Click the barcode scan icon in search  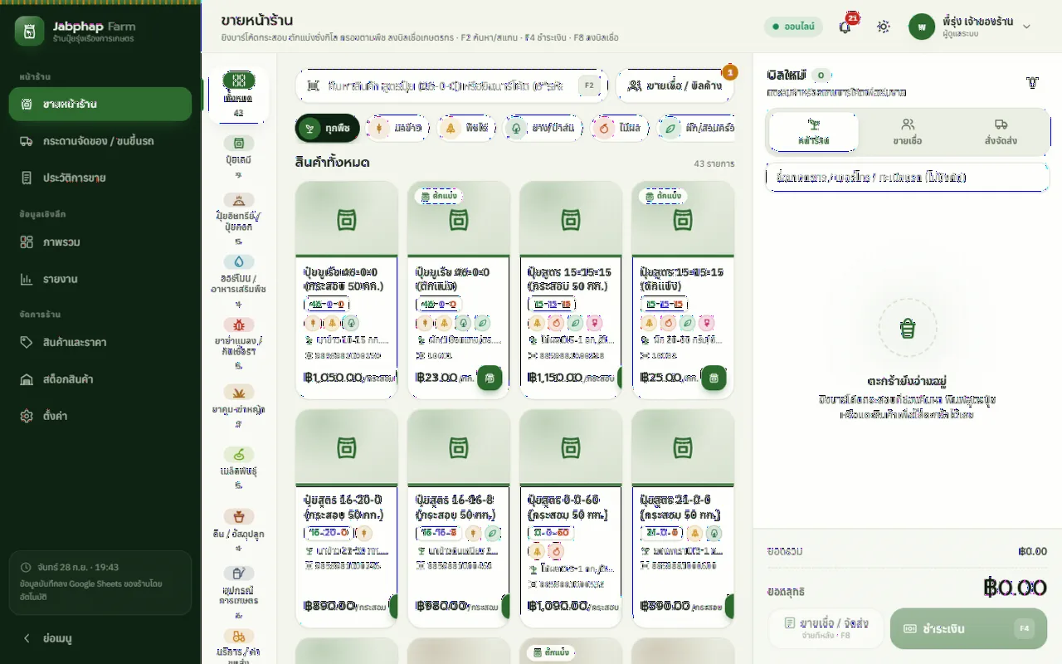(313, 85)
